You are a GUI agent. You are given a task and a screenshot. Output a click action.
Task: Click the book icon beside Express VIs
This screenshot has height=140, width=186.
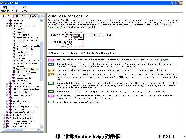pyautogui.click(x=10, y=23)
